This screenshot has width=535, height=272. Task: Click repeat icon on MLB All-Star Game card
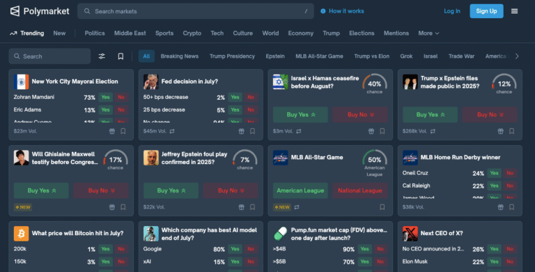tap(297, 207)
